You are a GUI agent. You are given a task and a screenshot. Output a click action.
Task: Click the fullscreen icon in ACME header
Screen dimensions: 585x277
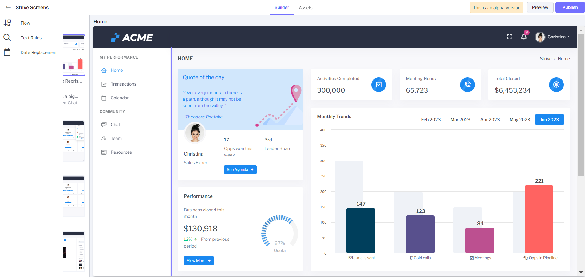click(x=509, y=37)
